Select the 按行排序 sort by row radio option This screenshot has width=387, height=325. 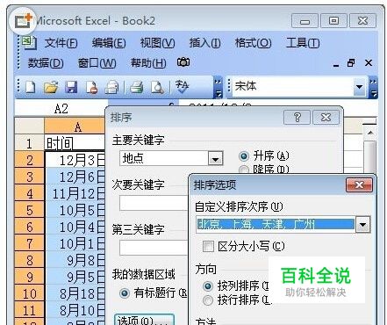(x=207, y=300)
